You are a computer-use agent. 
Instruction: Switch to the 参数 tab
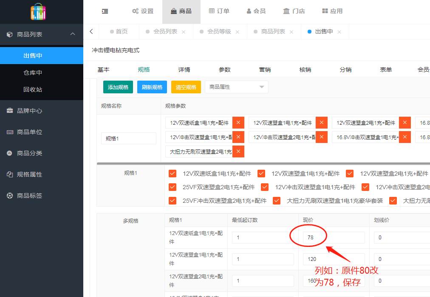(225, 70)
